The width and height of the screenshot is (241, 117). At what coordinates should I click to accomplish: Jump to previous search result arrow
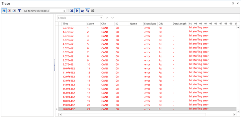pyautogui.click(x=107, y=18)
